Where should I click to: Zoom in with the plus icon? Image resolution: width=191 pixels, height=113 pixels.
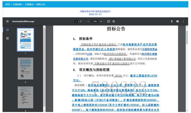point(101,21)
